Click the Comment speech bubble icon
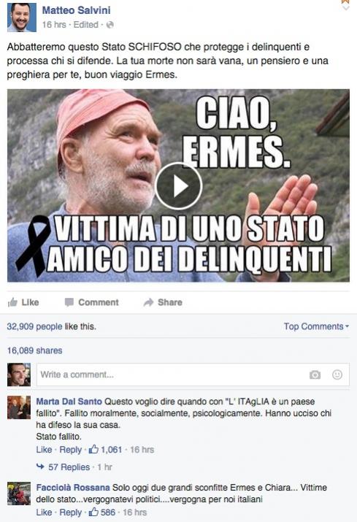 point(69,302)
